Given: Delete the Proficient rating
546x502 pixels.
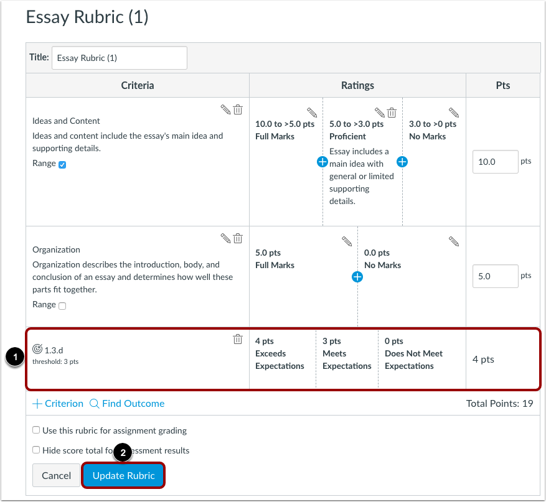Looking at the screenshot, I should click(392, 113).
